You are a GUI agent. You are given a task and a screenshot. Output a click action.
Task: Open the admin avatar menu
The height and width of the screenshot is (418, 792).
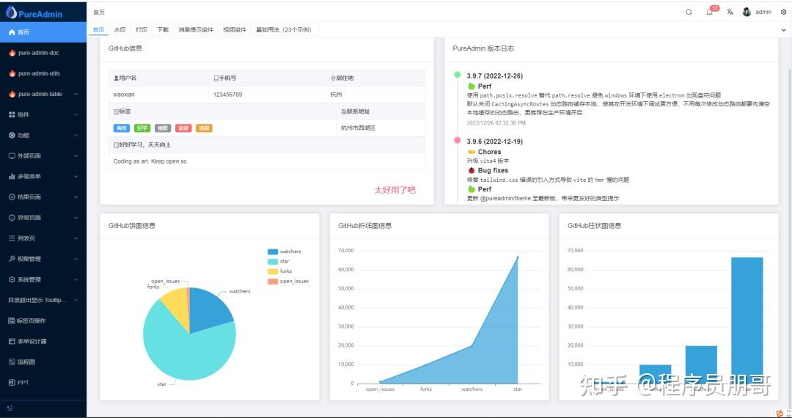coord(757,12)
